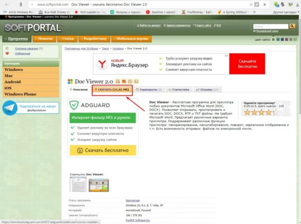301x224 pixels.
Task: Bookmark the page with star icon
Action: click(x=265, y=4)
